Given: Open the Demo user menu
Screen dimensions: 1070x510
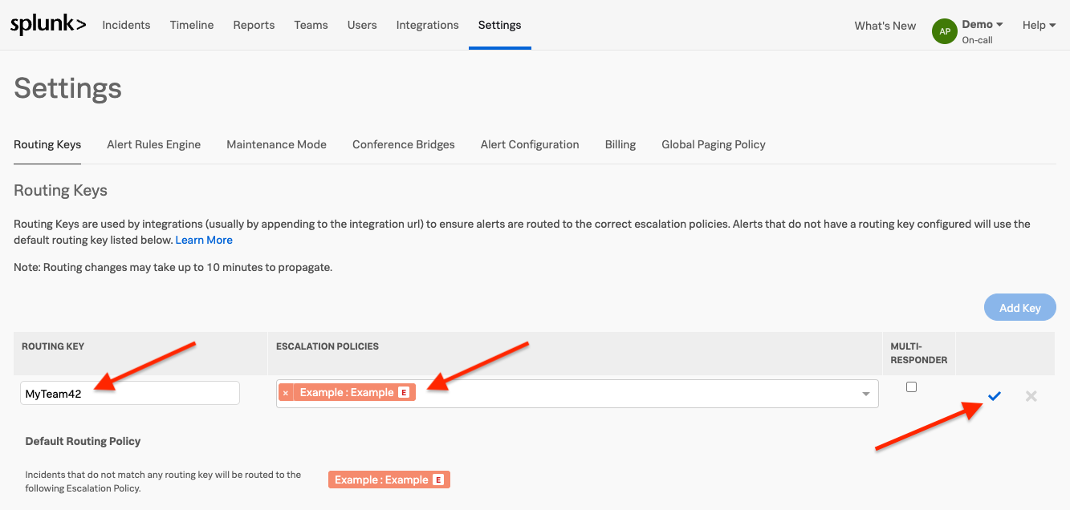Looking at the screenshot, I should pos(983,25).
